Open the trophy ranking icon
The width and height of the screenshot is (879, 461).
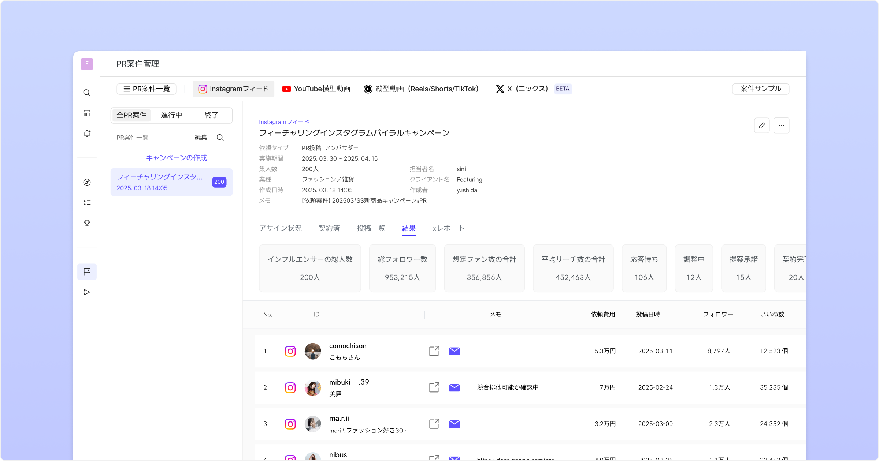(x=87, y=223)
